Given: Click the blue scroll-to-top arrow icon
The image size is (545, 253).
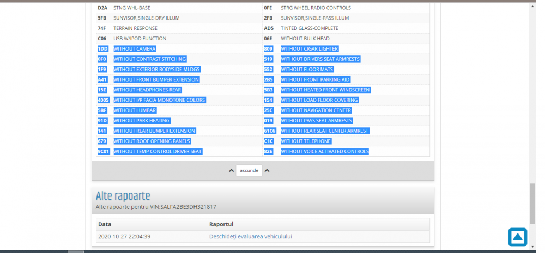Looking at the screenshot, I should point(517,237).
